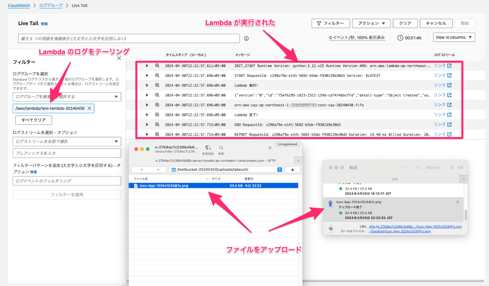Click the ログイベントのフィルタリング field
Screen dimensions: 489x286
coord(67,181)
